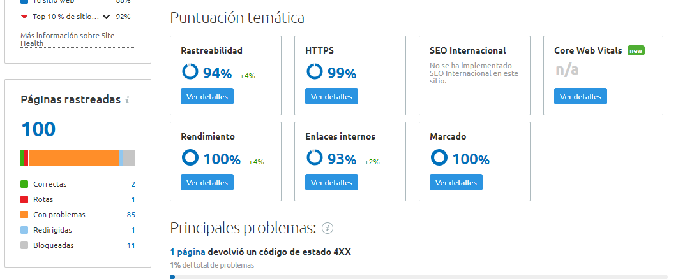Click the HTTPS 99% donut chart icon
This screenshot has height=279, width=678.
(314, 71)
